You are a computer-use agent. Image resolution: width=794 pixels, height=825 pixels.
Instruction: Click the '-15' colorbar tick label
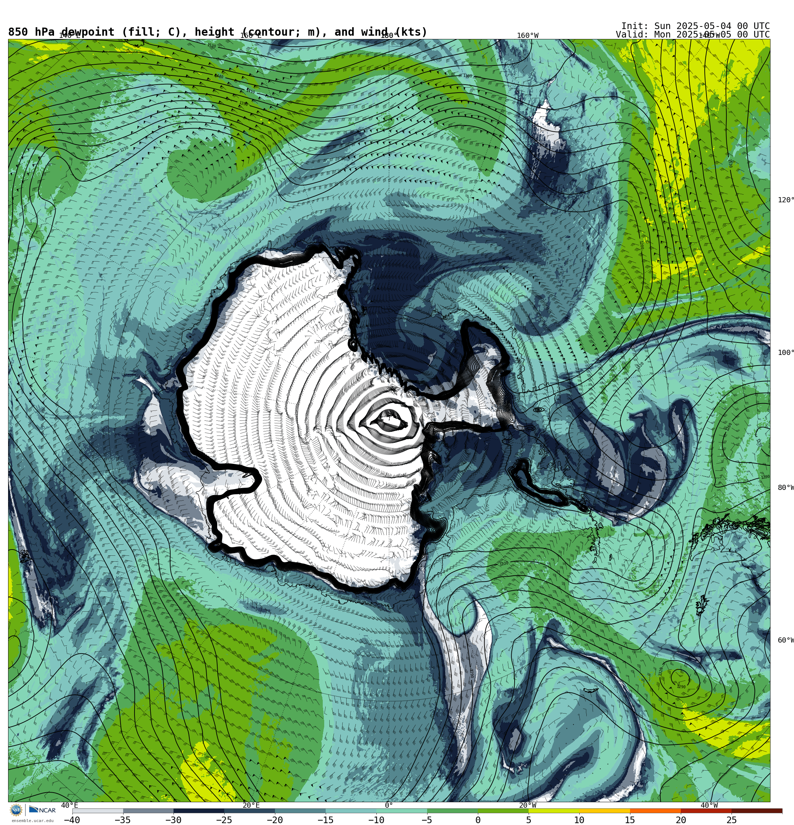[x=325, y=820]
